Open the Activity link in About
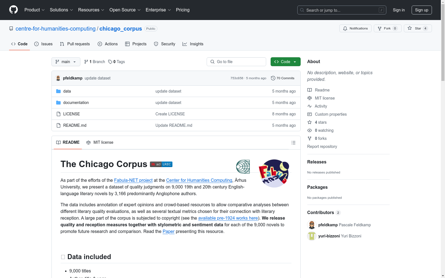The image size is (445, 278). (x=317, y=106)
